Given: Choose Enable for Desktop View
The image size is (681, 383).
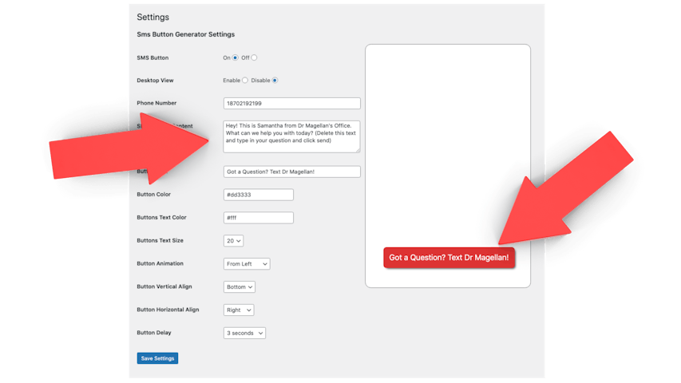Looking at the screenshot, I should point(244,81).
